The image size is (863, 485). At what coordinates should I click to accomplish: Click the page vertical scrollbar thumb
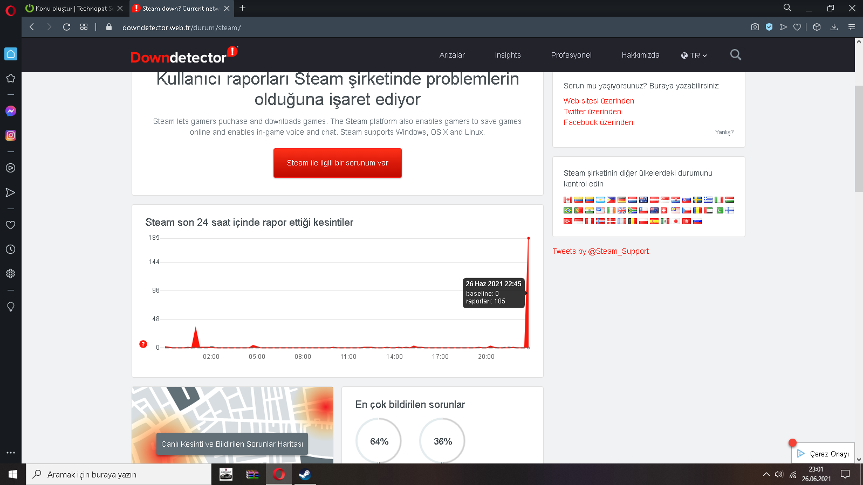tap(859, 138)
